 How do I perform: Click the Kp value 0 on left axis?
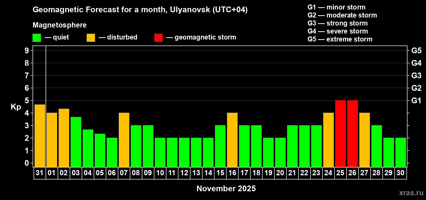pos(27,163)
